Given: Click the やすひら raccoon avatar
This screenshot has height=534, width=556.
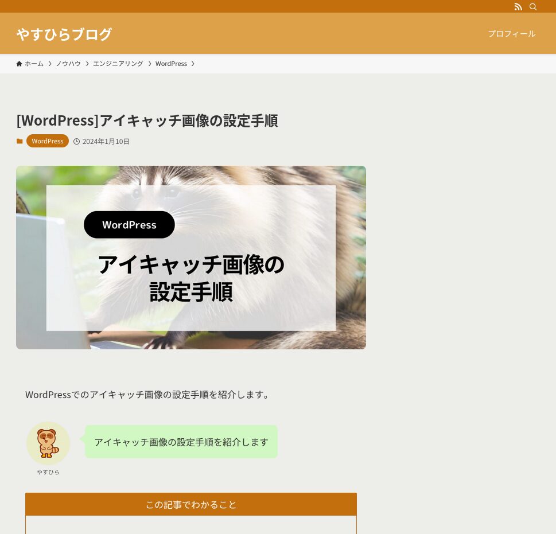Looking at the screenshot, I should tap(48, 443).
